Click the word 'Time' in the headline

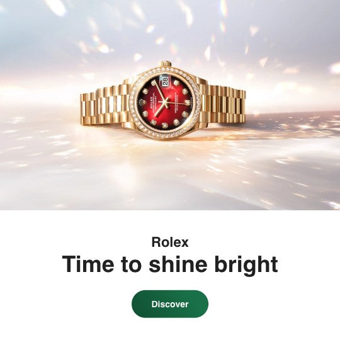coord(88,264)
